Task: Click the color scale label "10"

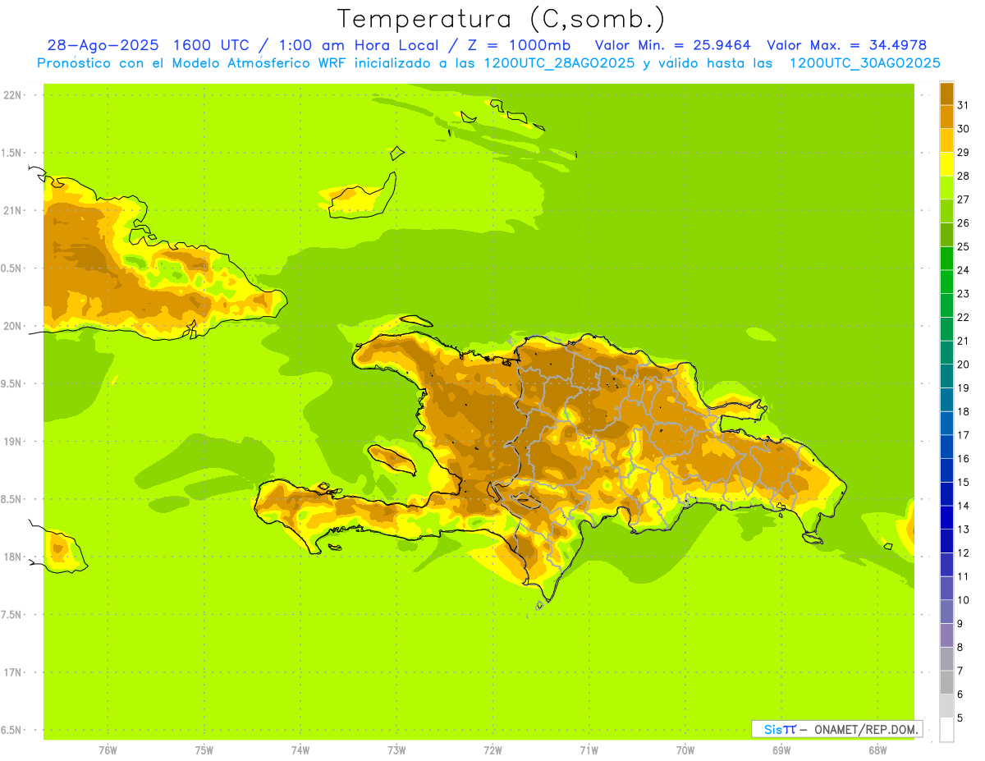Action: pos(964,600)
